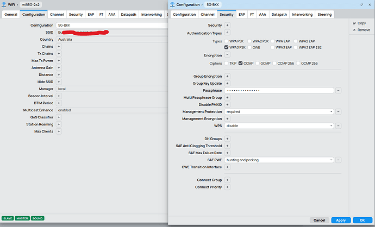Add Max Clients in WiFi window

point(59,131)
